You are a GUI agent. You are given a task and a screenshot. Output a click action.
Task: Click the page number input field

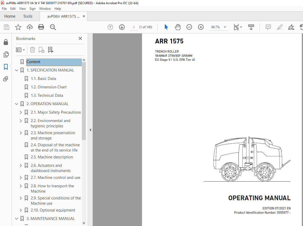click(x=134, y=27)
